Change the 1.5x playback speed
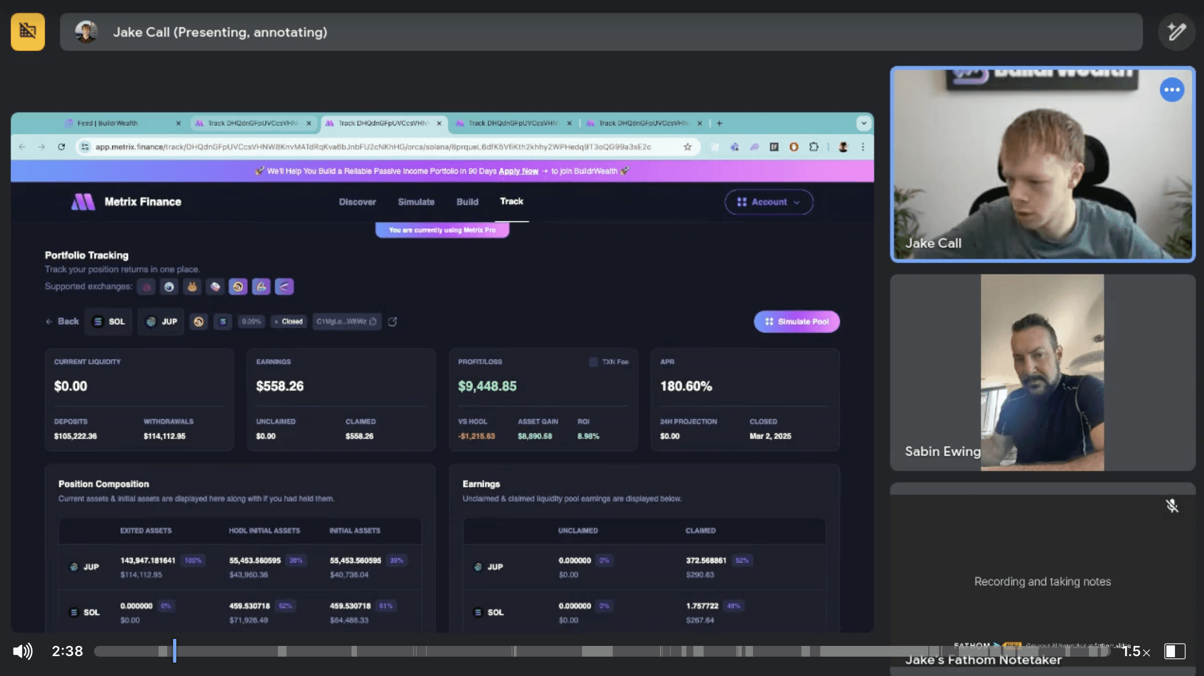Image resolution: width=1204 pixels, height=676 pixels. 1136,651
